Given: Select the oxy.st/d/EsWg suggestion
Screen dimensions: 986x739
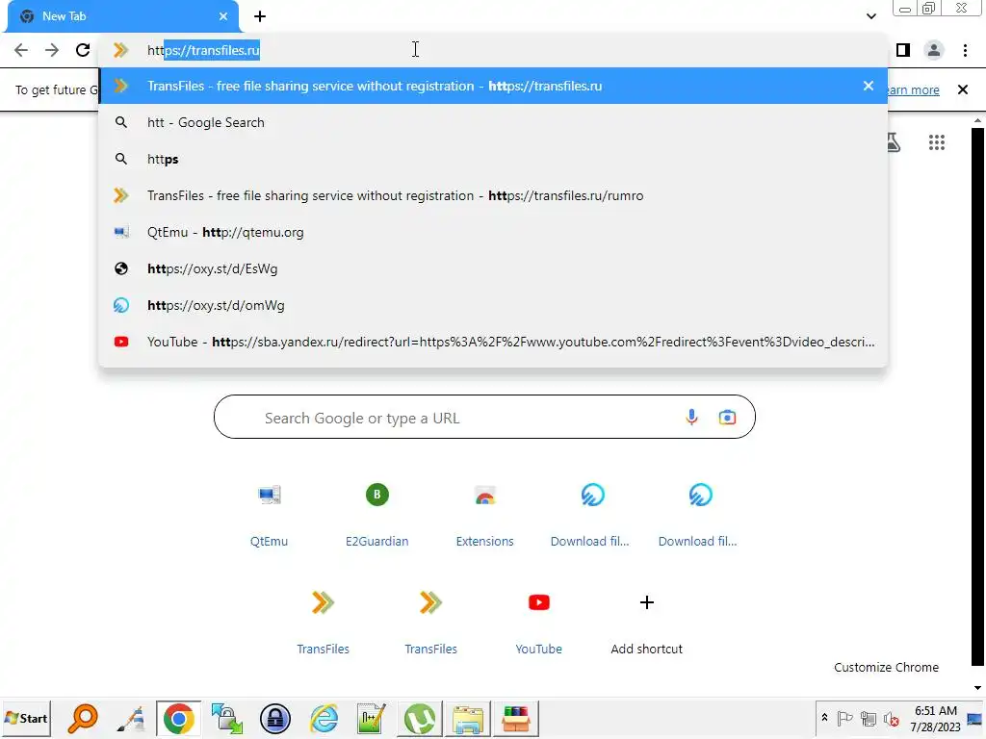Looking at the screenshot, I should click(493, 268).
